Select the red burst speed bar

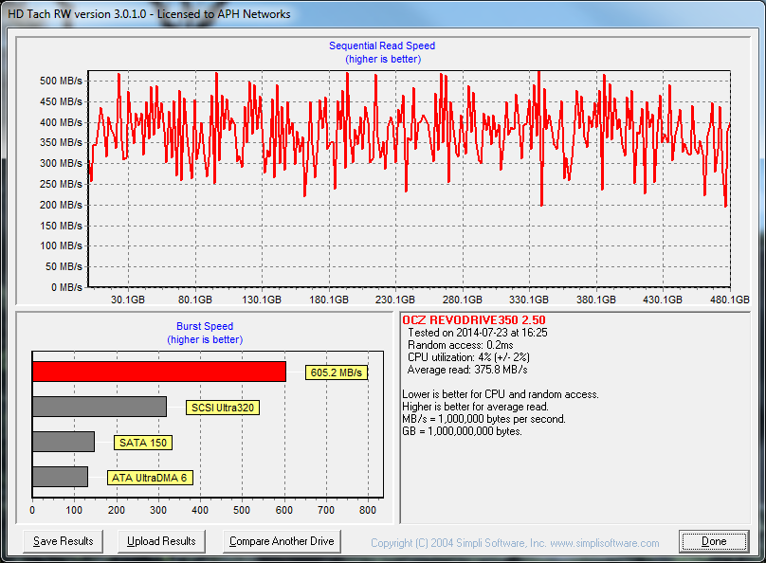coord(158,372)
